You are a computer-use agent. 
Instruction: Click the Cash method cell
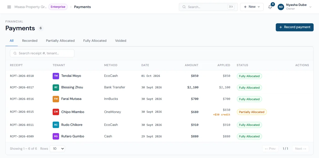pos(108,136)
